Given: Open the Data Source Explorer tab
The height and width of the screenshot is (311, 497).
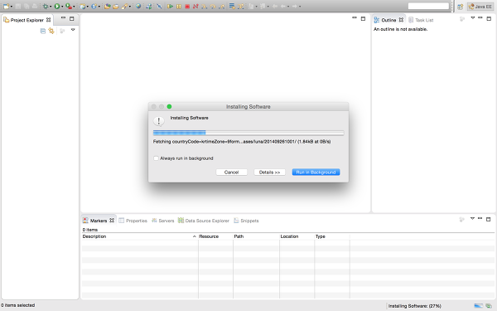Looking at the screenshot, I should click(x=204, y=221).
